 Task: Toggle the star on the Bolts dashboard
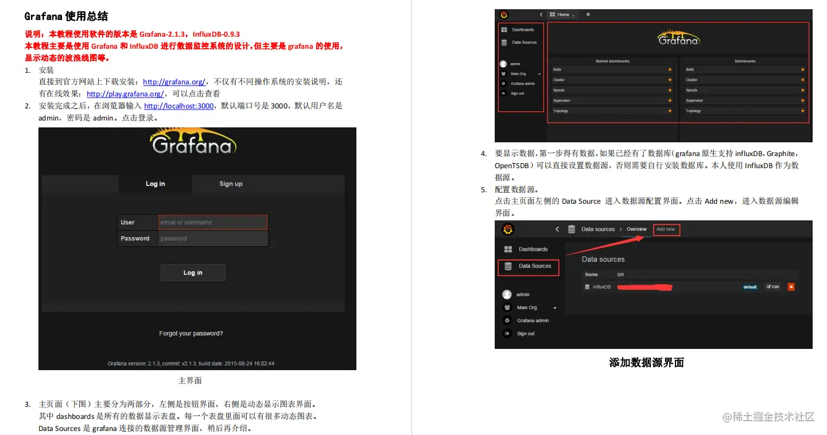(670, 69)
